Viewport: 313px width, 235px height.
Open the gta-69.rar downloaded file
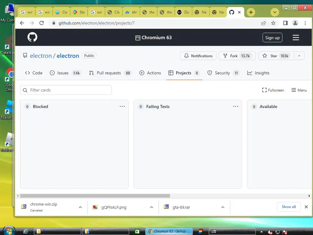click(x=181, y=207)
